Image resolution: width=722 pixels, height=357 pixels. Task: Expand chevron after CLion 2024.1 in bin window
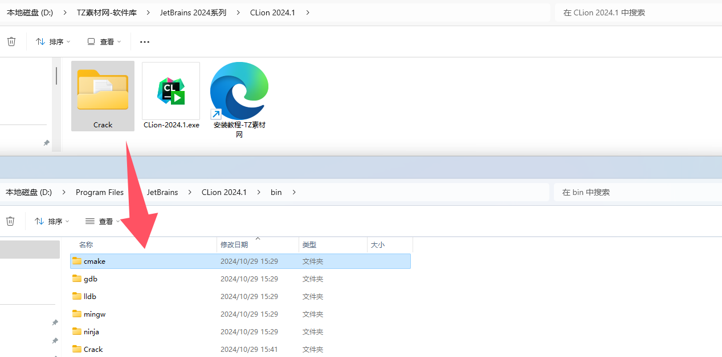point(259,192)
